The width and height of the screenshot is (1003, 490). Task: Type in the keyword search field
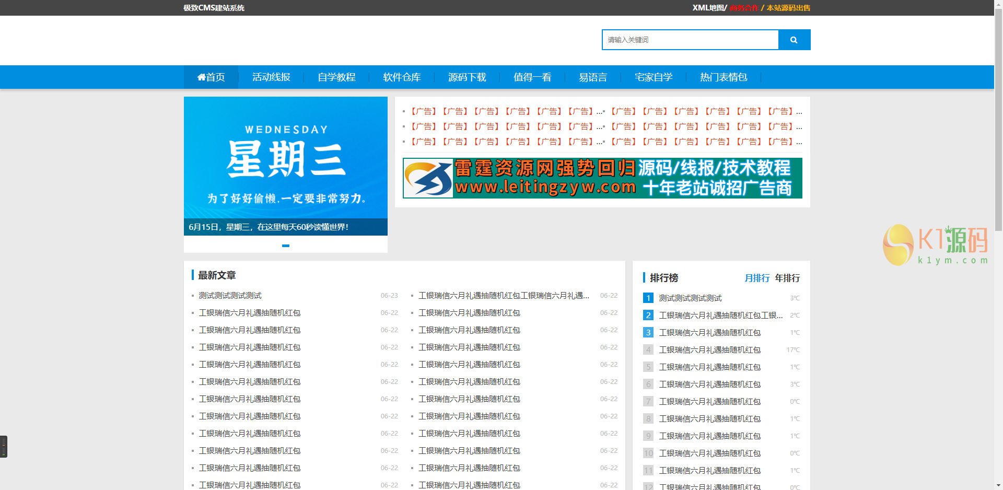coord(690,40)
